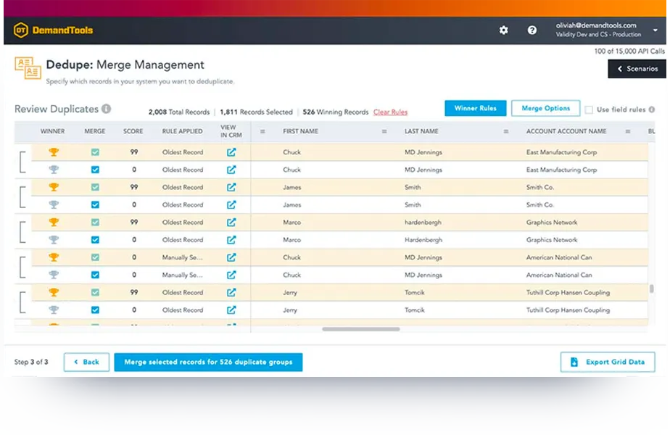The height and width of the screenshot is (435, 670).
Task: Uncheck merge for second Chuck East Manufacturing row
Action: (x=95, y=170)
